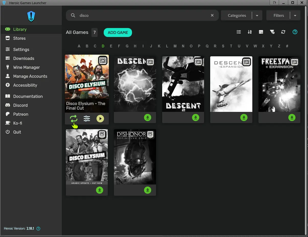Open Downloads from the sidebar
308x237 pixels.
[x=24, y=58]
